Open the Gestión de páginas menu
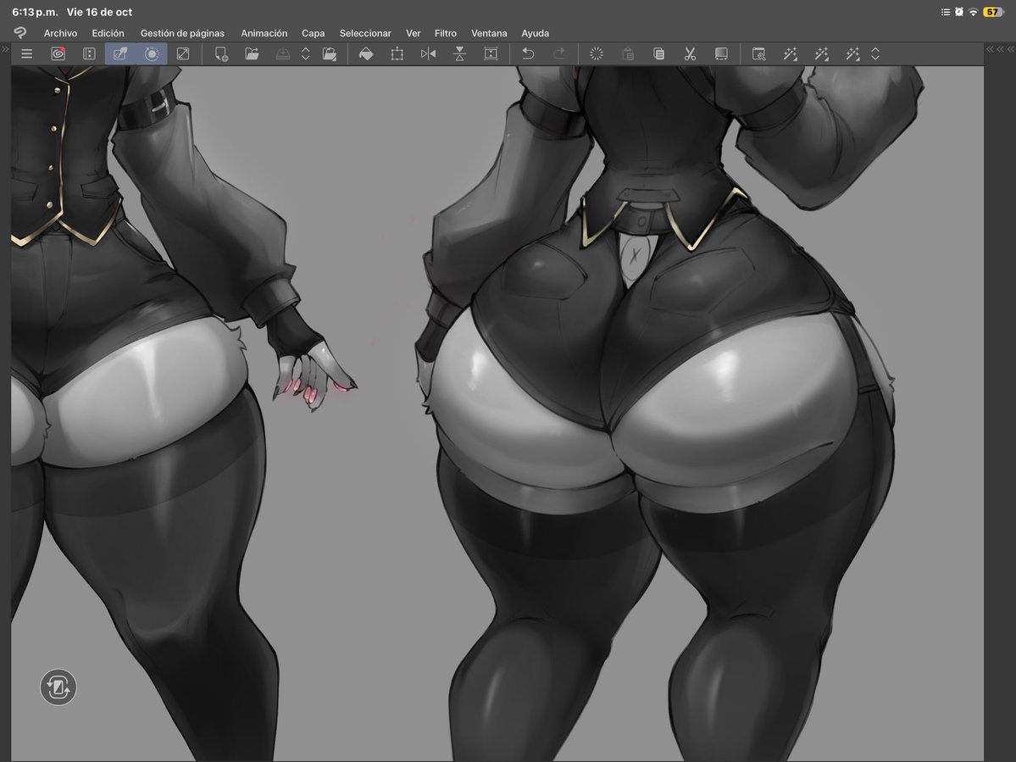 (x=182, y=33)
